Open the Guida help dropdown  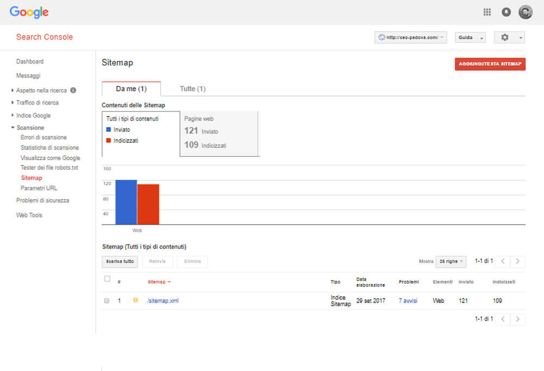470,38
